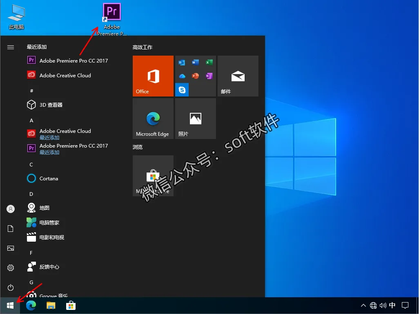Launch Cortana from the app list
The width and height of the screenshot is (419, 314).
click(x=43, y=178)
